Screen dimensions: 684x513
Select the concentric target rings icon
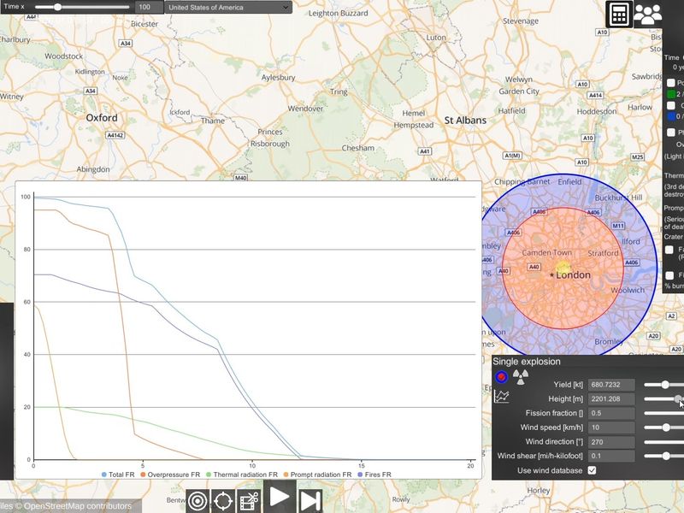pyautogui.click(x=198, y=501)
